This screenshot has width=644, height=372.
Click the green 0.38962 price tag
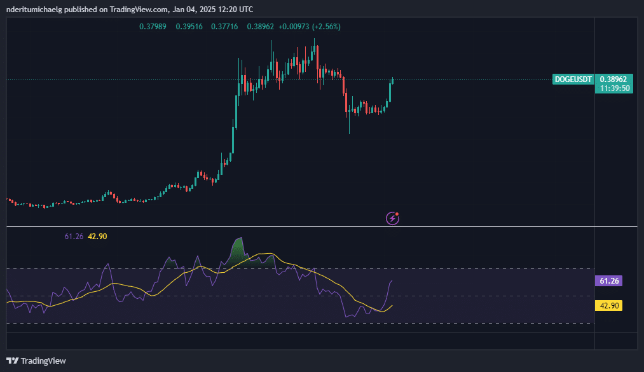613,79
